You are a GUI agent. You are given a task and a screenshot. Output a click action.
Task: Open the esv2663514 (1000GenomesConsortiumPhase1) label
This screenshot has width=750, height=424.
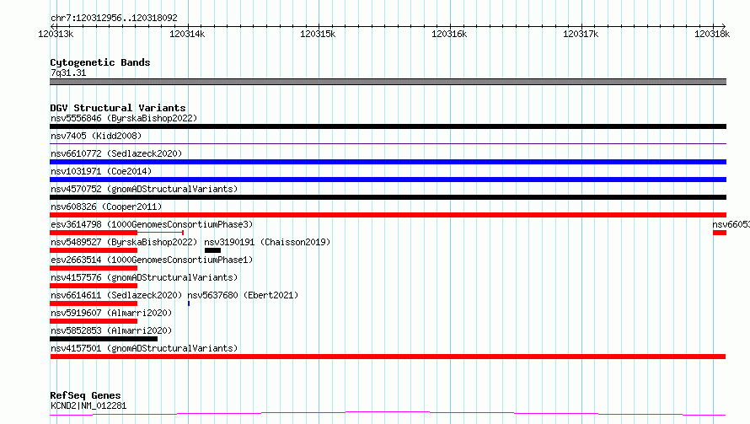coord(152,260)
